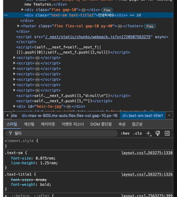Open the 레이아웃 tab
The width and height of the screenshot is (177, 197).
point(48,124)
